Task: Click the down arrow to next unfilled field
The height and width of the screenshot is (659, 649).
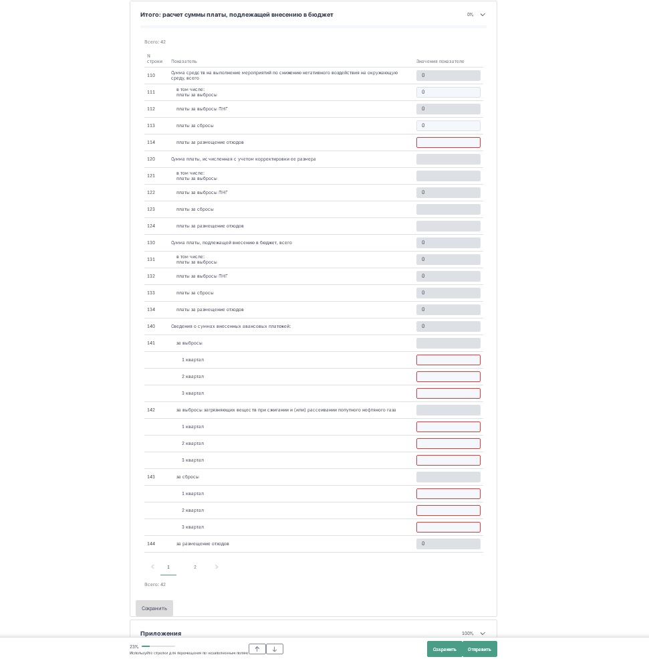Action: point(275,649)
